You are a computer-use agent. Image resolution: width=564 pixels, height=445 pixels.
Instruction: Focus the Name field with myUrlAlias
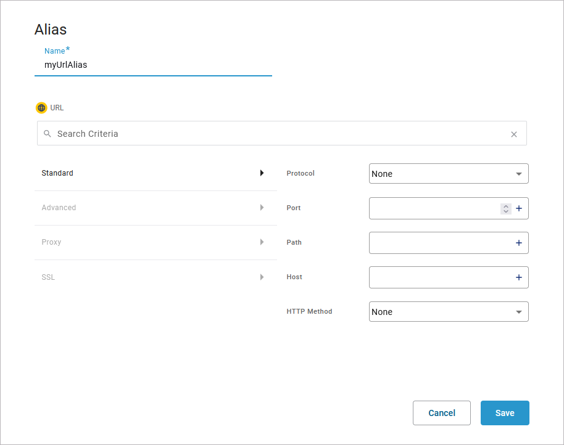[152, 65]
